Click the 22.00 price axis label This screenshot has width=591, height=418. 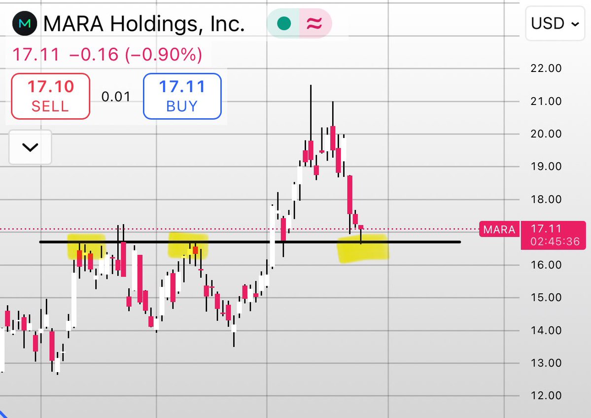(x=546, y=68)
